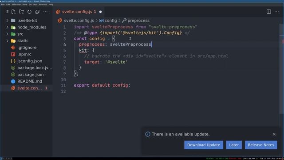Open package-lock.json file

tap(35, 68)
